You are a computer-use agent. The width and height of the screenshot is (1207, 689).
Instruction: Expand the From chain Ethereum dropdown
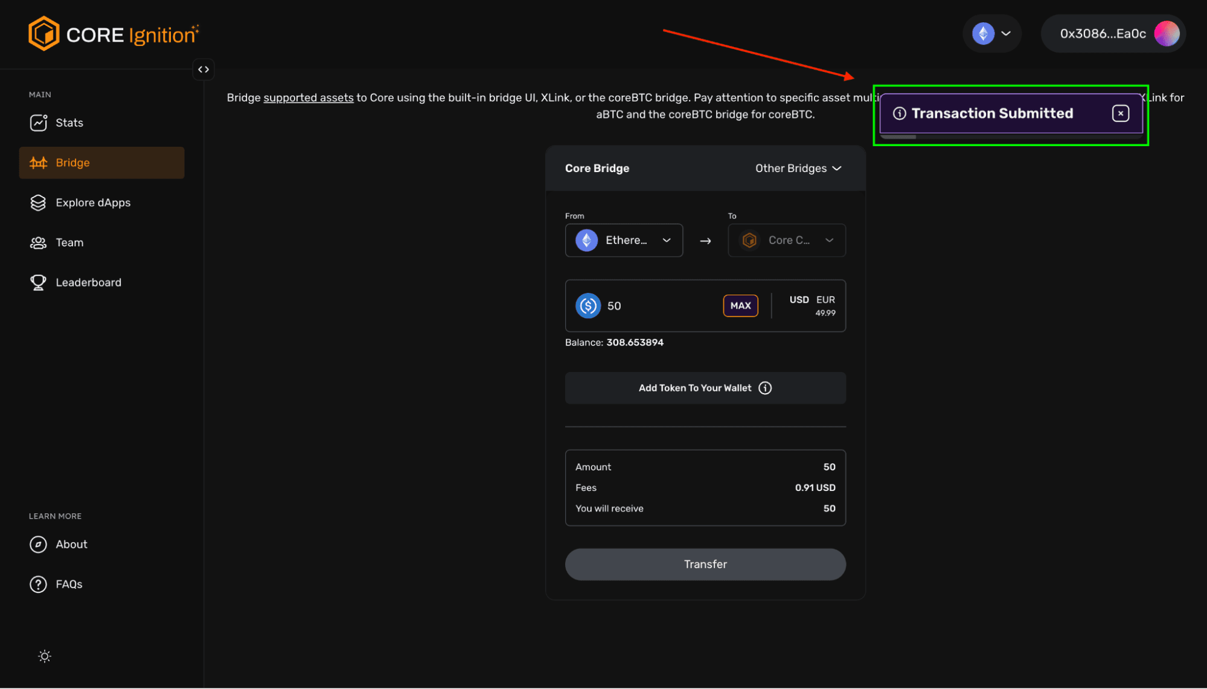click(624, 240)
